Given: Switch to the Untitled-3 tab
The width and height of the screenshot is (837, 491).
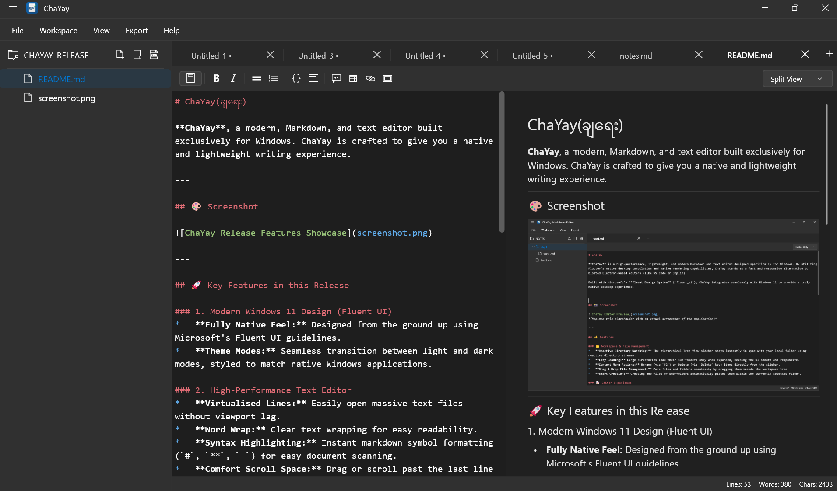Looking at the screenshot, I should point(318,56).
